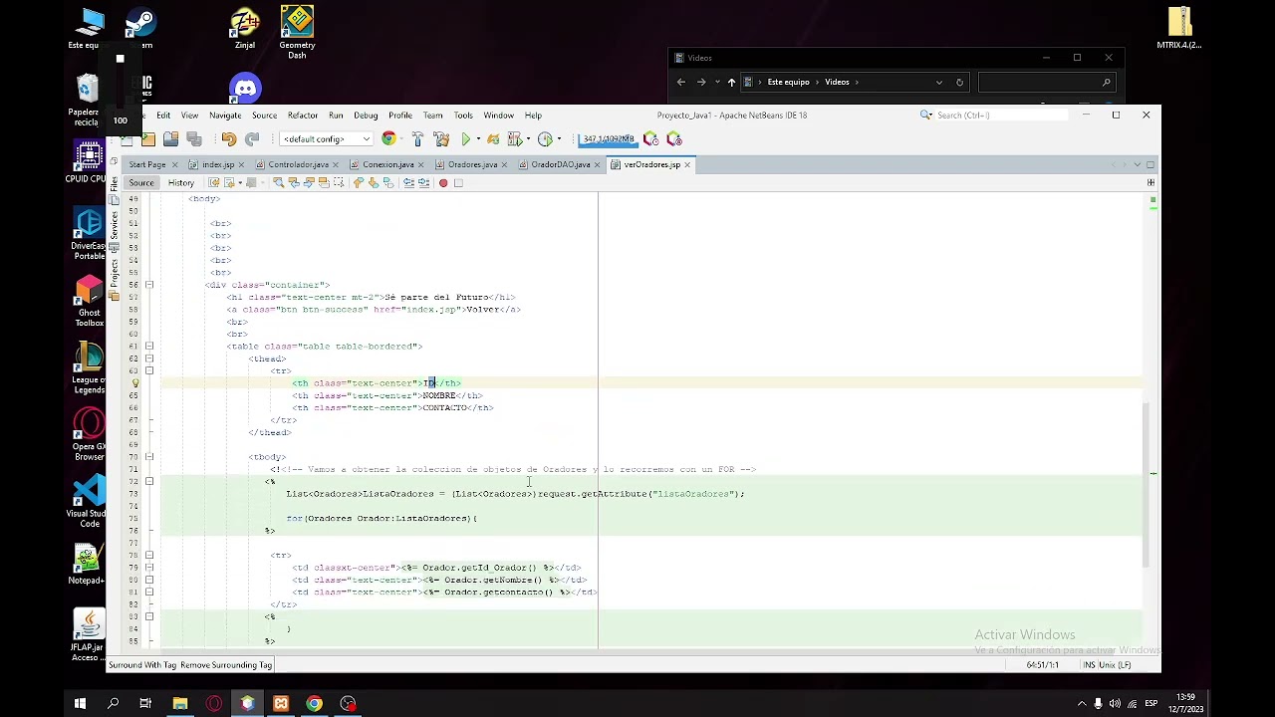1275x717 pixels.
Task: Click the lightbulb hint icon at line 64
Action: pos(135,383)
